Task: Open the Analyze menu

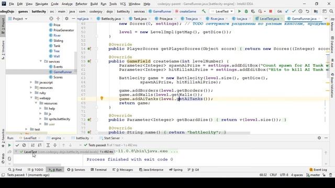Action: pyautogui.click(x=67, y=4)
